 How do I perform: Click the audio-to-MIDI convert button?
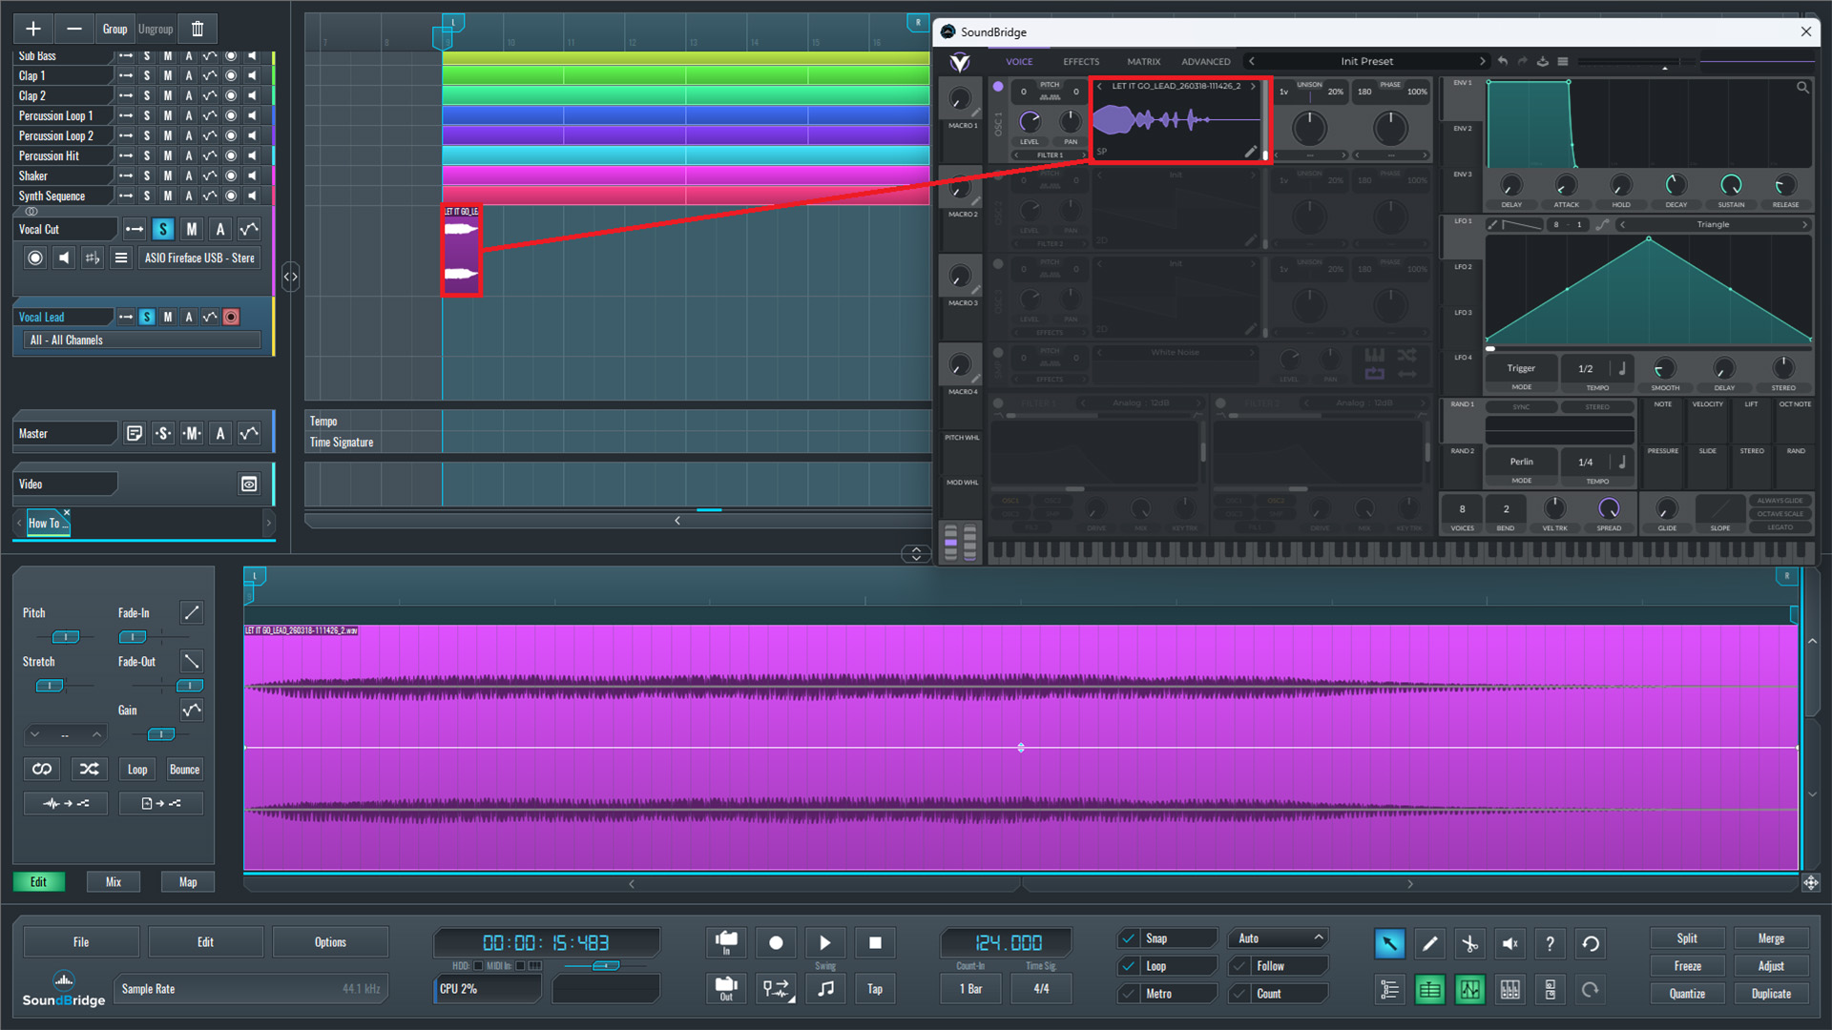pos(66,803)
